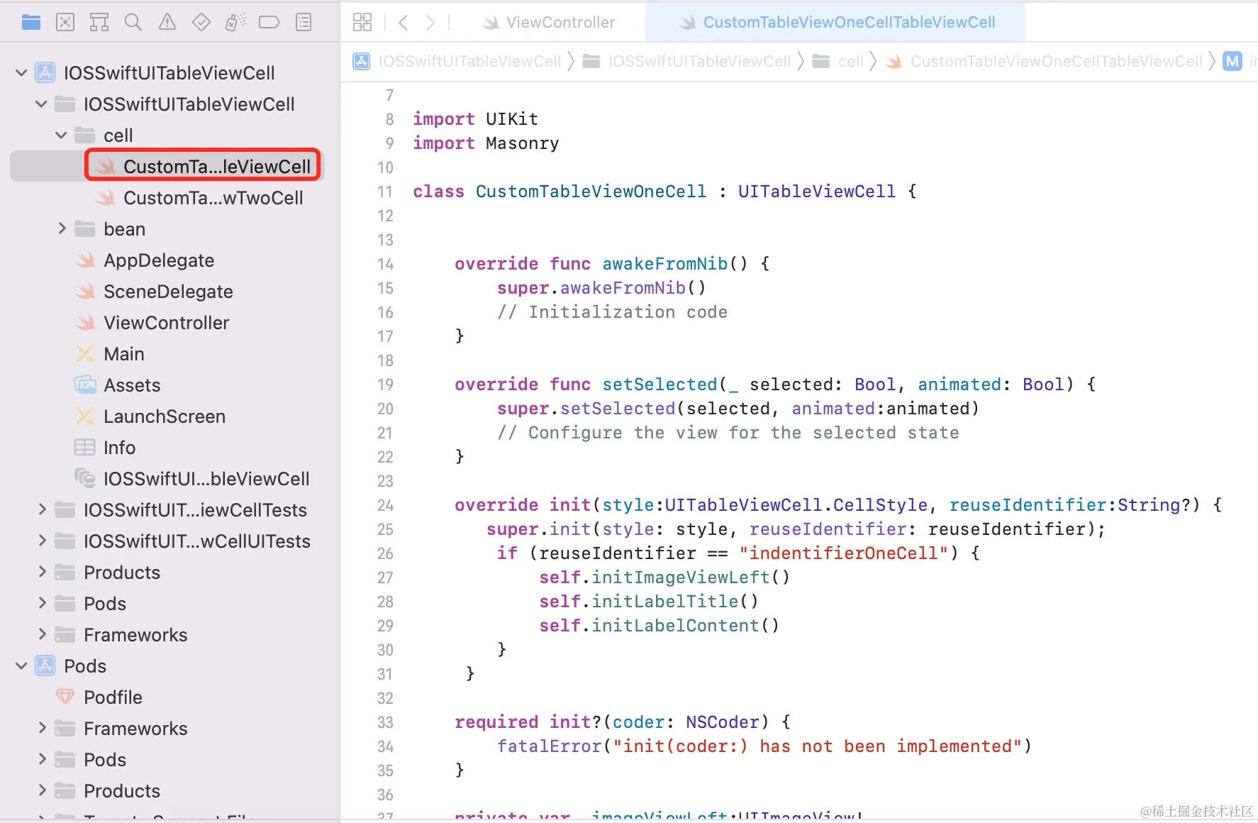The height and width of the screenshot is (823, 1258).
Task: Open the related items grid menu
Action: click(x=362, y=23)
